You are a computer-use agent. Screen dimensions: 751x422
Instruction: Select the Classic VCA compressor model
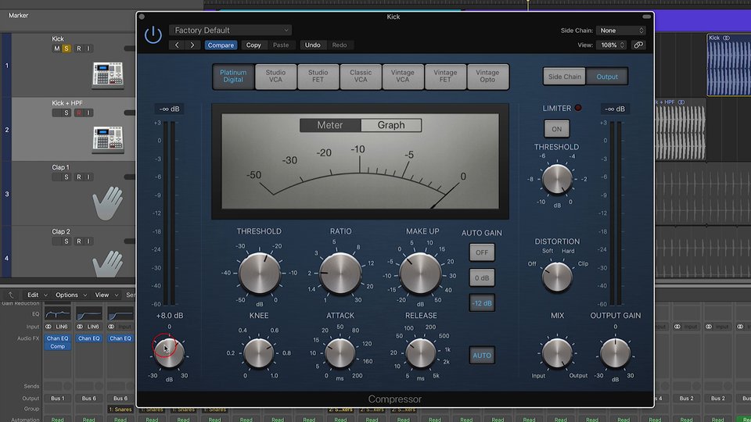361,77
